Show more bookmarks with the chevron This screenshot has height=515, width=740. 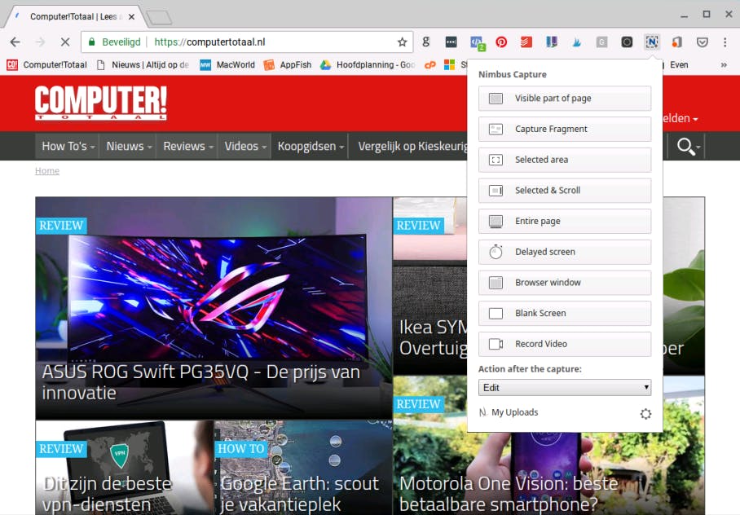point(724,64)
